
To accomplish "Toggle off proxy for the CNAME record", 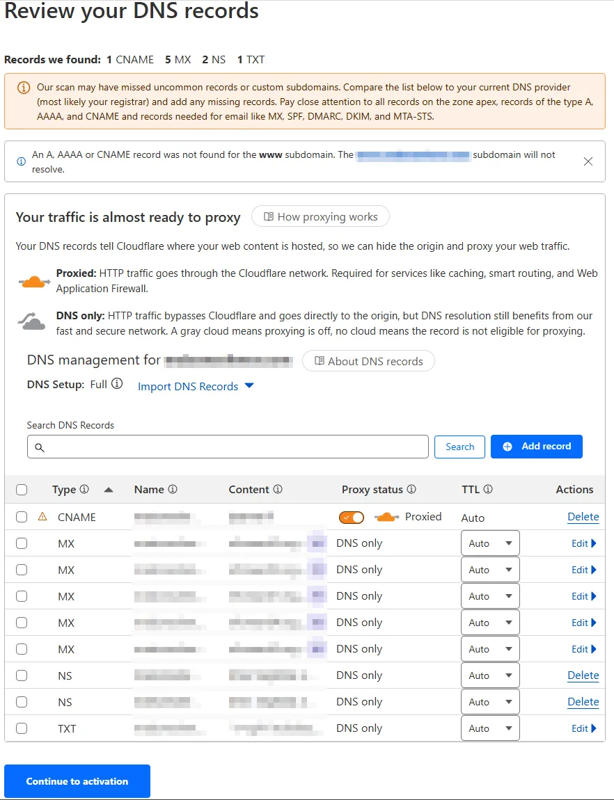I will pos(352,517).
